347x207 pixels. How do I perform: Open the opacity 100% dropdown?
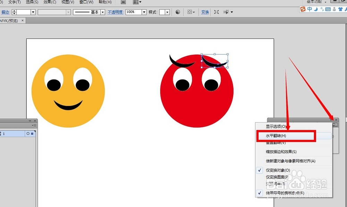tap(144, 12)
